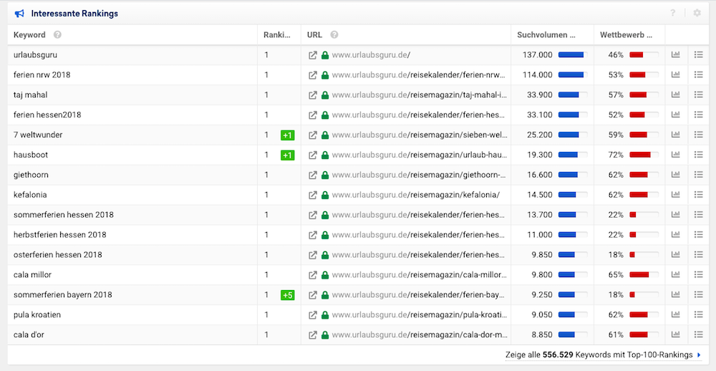Open the reisemagazin/kefalonia/ URL link
Screen dimensions: 716x371
pos(416,195)
